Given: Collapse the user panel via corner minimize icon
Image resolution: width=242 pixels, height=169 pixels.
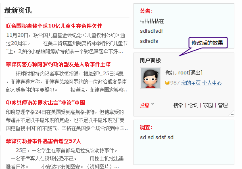Looking at the screenshot, I should tap(232, 114).
